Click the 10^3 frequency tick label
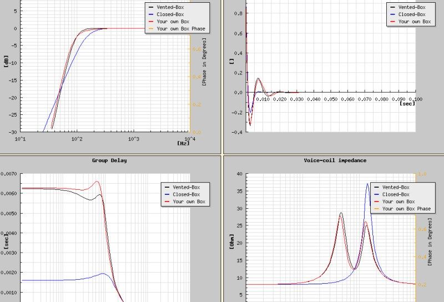Image resolution: width=444 pixels, height=302 pixels. pyautogui.click(x=133, y=139)
